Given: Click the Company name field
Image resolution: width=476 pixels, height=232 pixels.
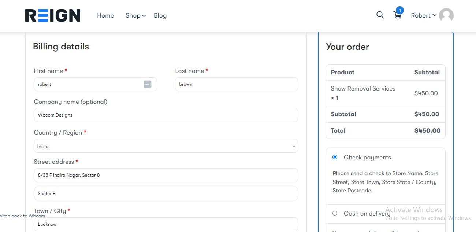Looking at the screenshot, I should coord(166,115).
